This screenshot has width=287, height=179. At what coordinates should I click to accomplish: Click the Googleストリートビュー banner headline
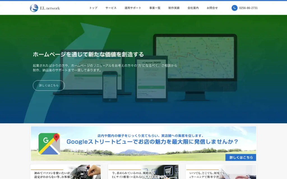click(x=152, y=142)
